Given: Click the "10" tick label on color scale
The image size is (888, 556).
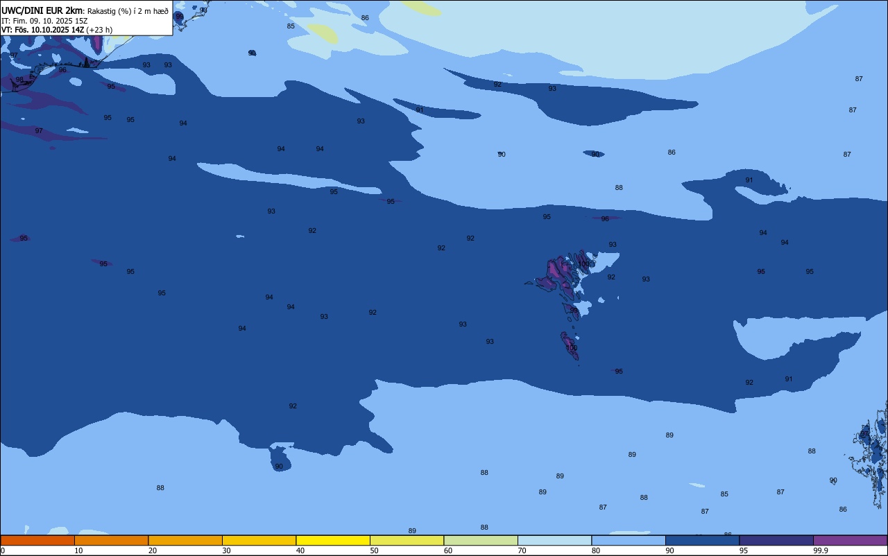Looking at the screenshot, I should point(78,550).
